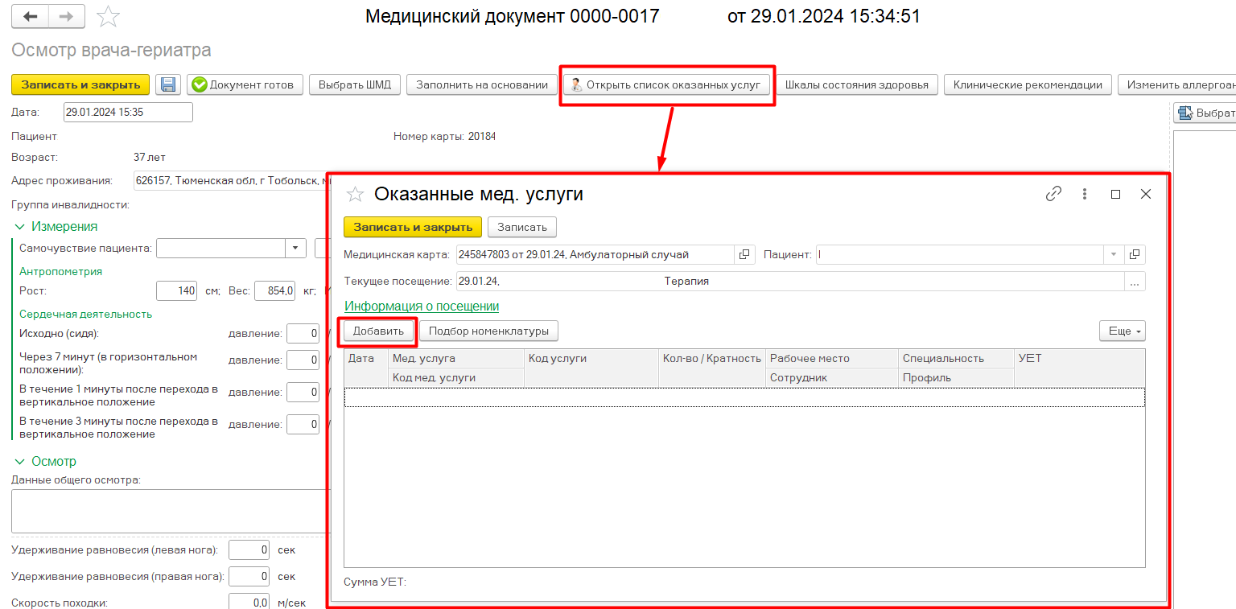This screenshot has height=609, width=1236.
Task: Click the Добавить button
Action: tap(378, 331)
